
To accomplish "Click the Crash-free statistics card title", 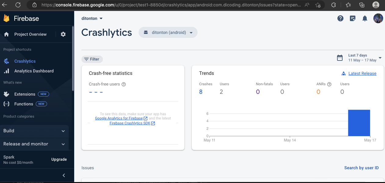I will tap(111, 73).
